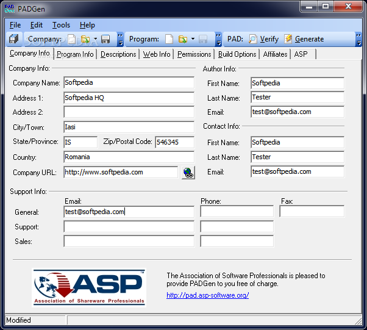Open Company URL in browser via globe icon
The image size is (367, 330).
(188, 173)
